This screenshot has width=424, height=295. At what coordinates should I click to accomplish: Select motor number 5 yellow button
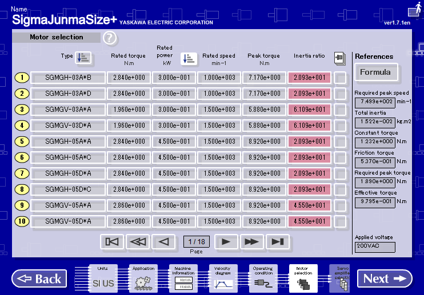tap(22, 142)
